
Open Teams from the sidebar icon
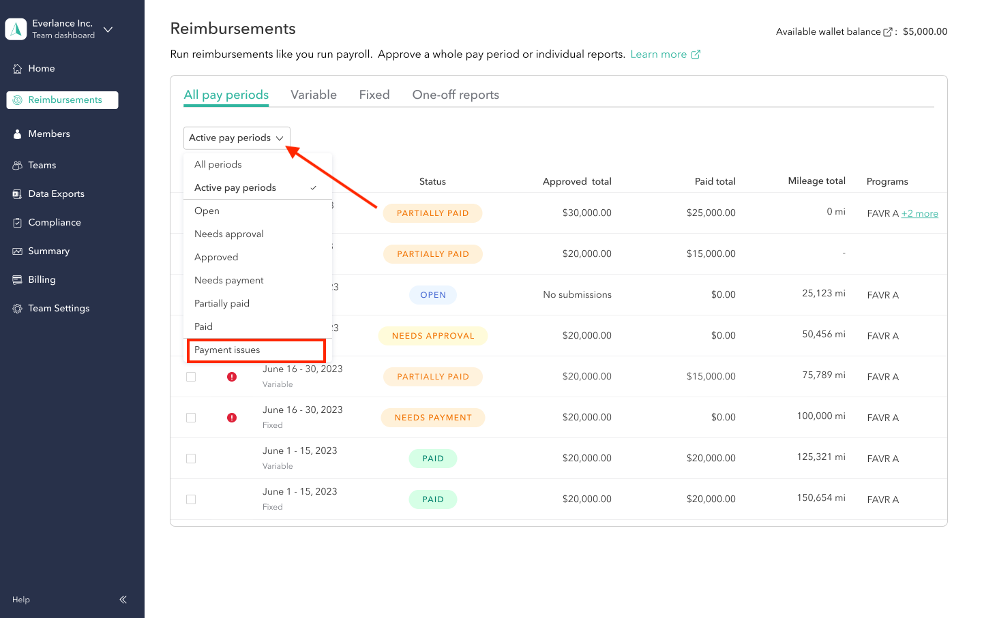16,165
